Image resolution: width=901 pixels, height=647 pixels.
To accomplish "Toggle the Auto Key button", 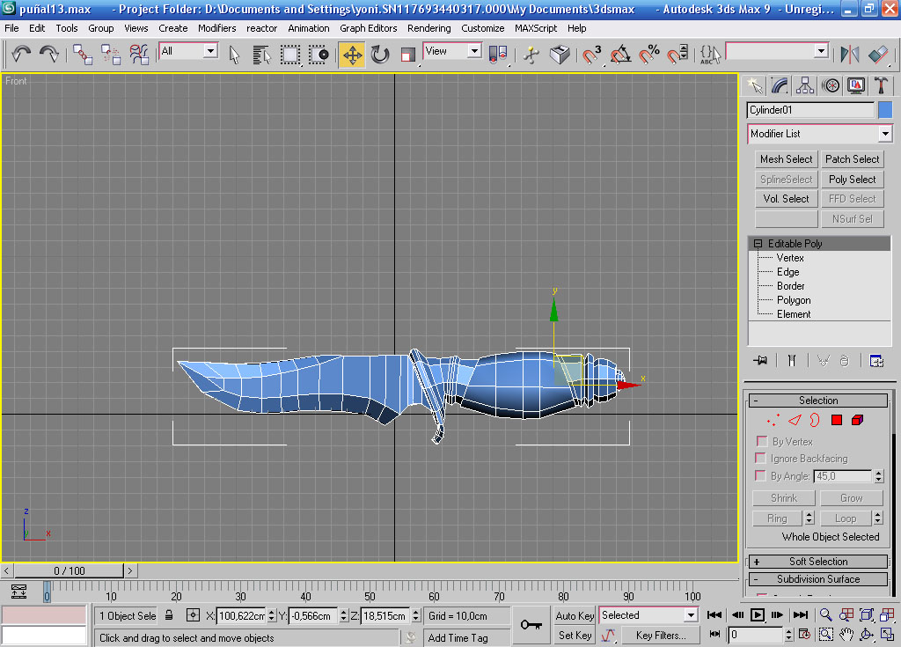I will click(575, 615).
